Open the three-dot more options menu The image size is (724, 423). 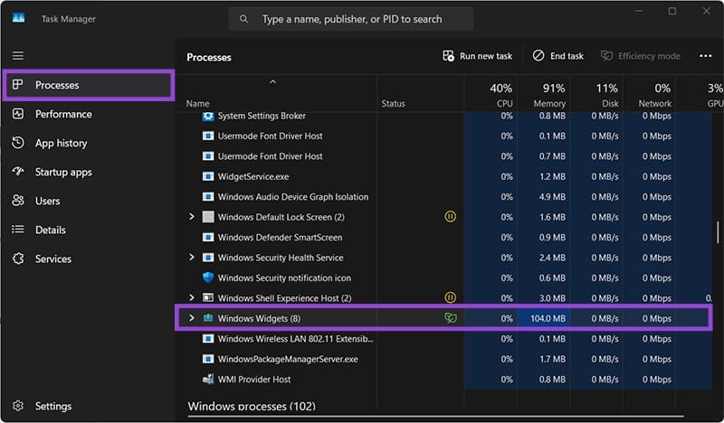point(705,56)
